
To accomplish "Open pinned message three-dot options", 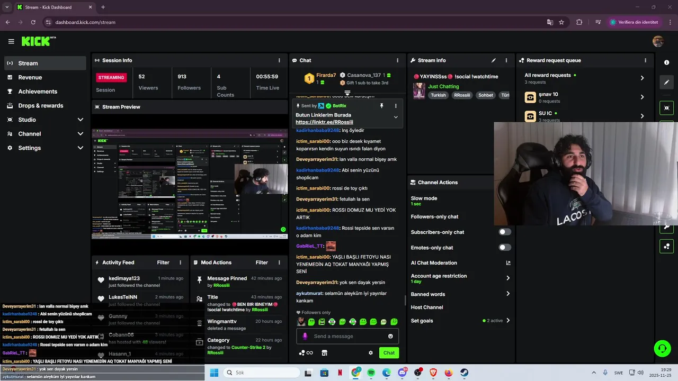I will click(395, 106).
